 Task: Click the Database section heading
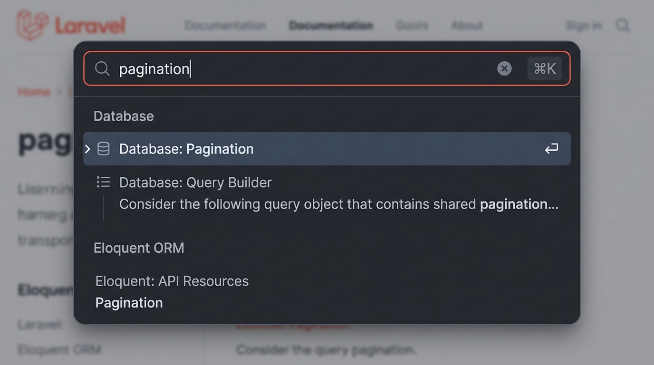pos(124,116)
